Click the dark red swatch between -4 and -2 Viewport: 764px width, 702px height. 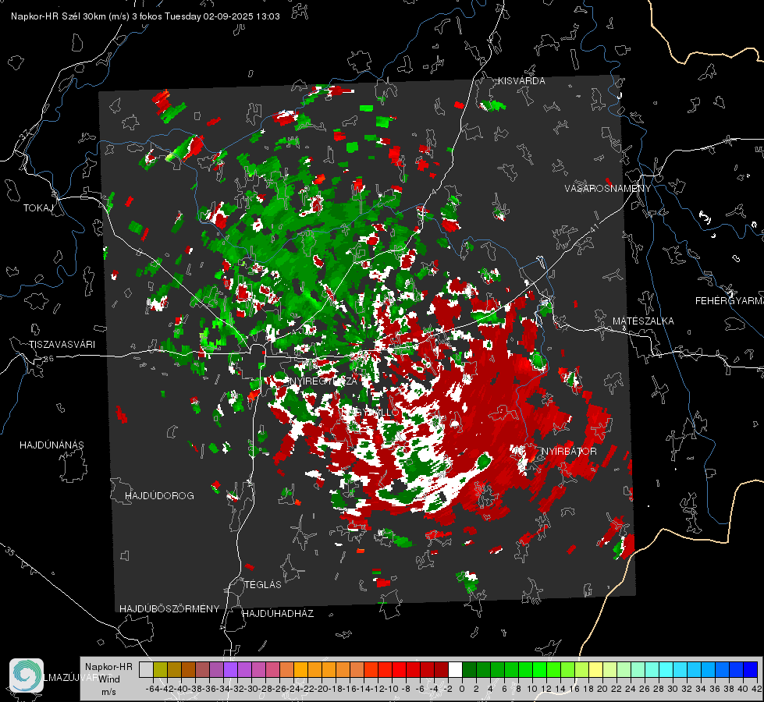pos(441,670)
